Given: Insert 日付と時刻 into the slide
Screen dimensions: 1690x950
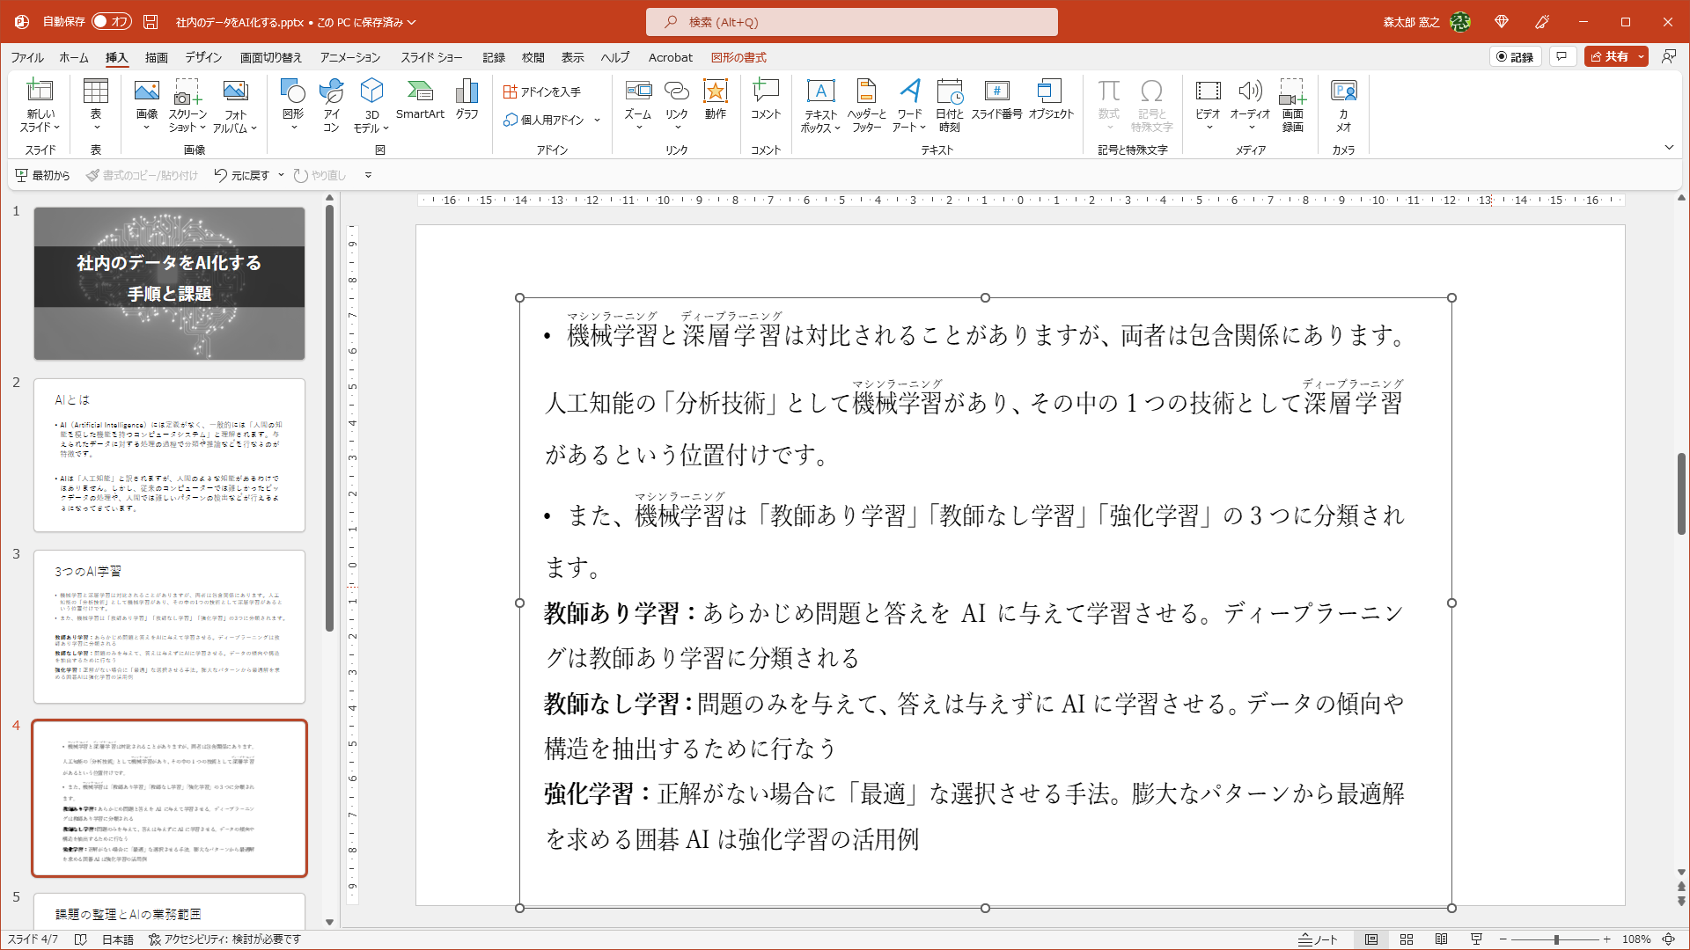Looking at the screenshot, I should [951, 106].
